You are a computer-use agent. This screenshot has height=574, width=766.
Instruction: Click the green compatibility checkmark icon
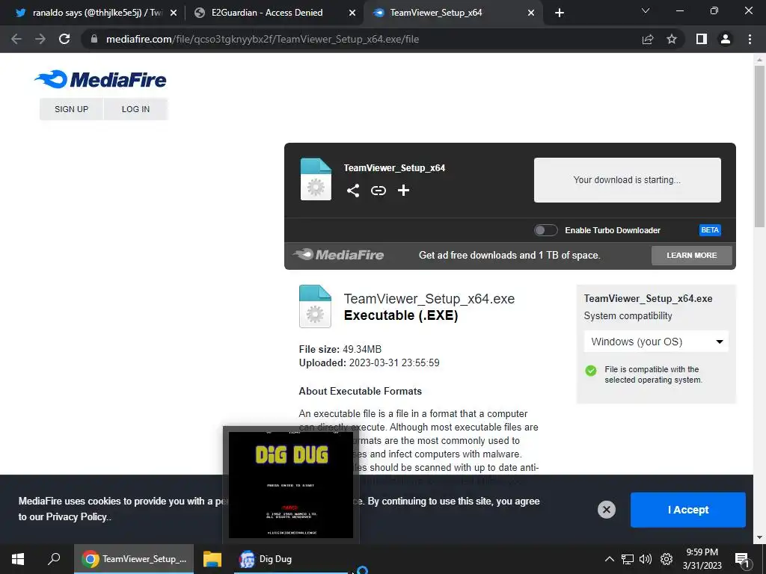click(591, 371)
